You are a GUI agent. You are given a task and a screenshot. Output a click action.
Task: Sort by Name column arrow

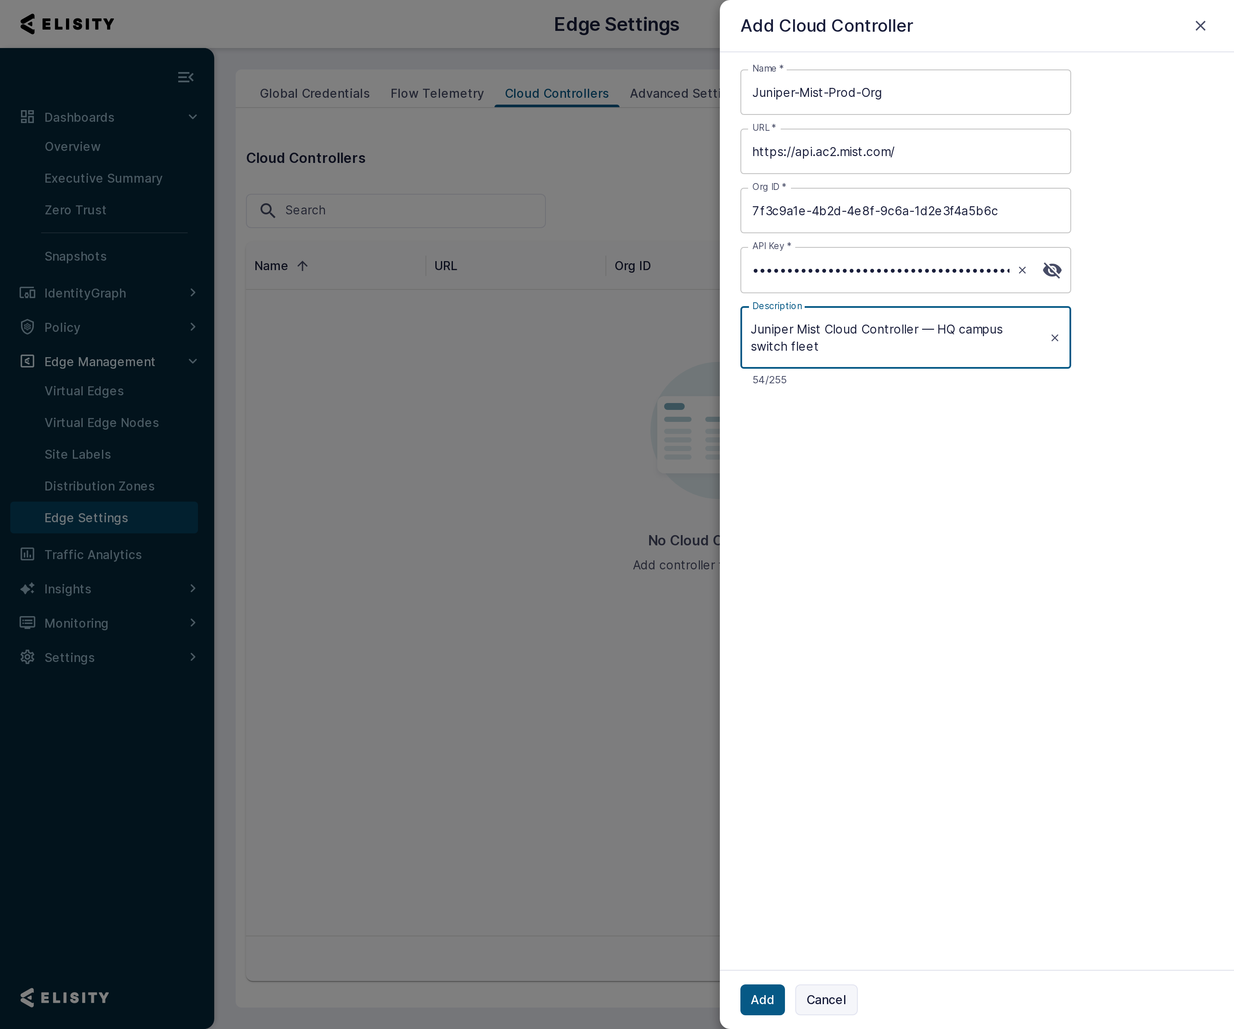[303, 266]
